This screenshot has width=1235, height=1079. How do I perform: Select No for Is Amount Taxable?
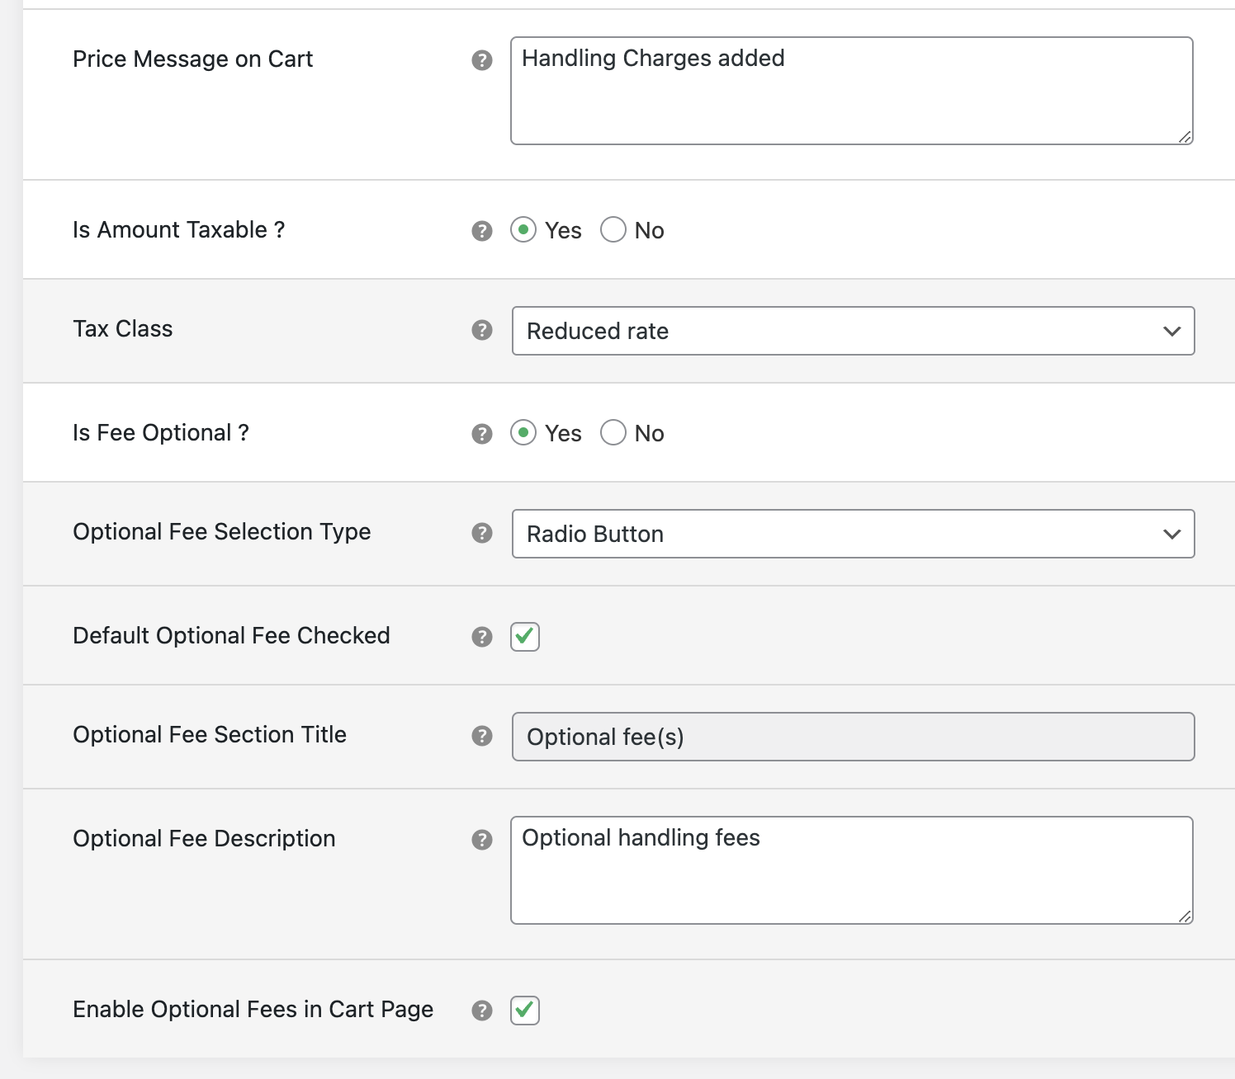point(613,229)
